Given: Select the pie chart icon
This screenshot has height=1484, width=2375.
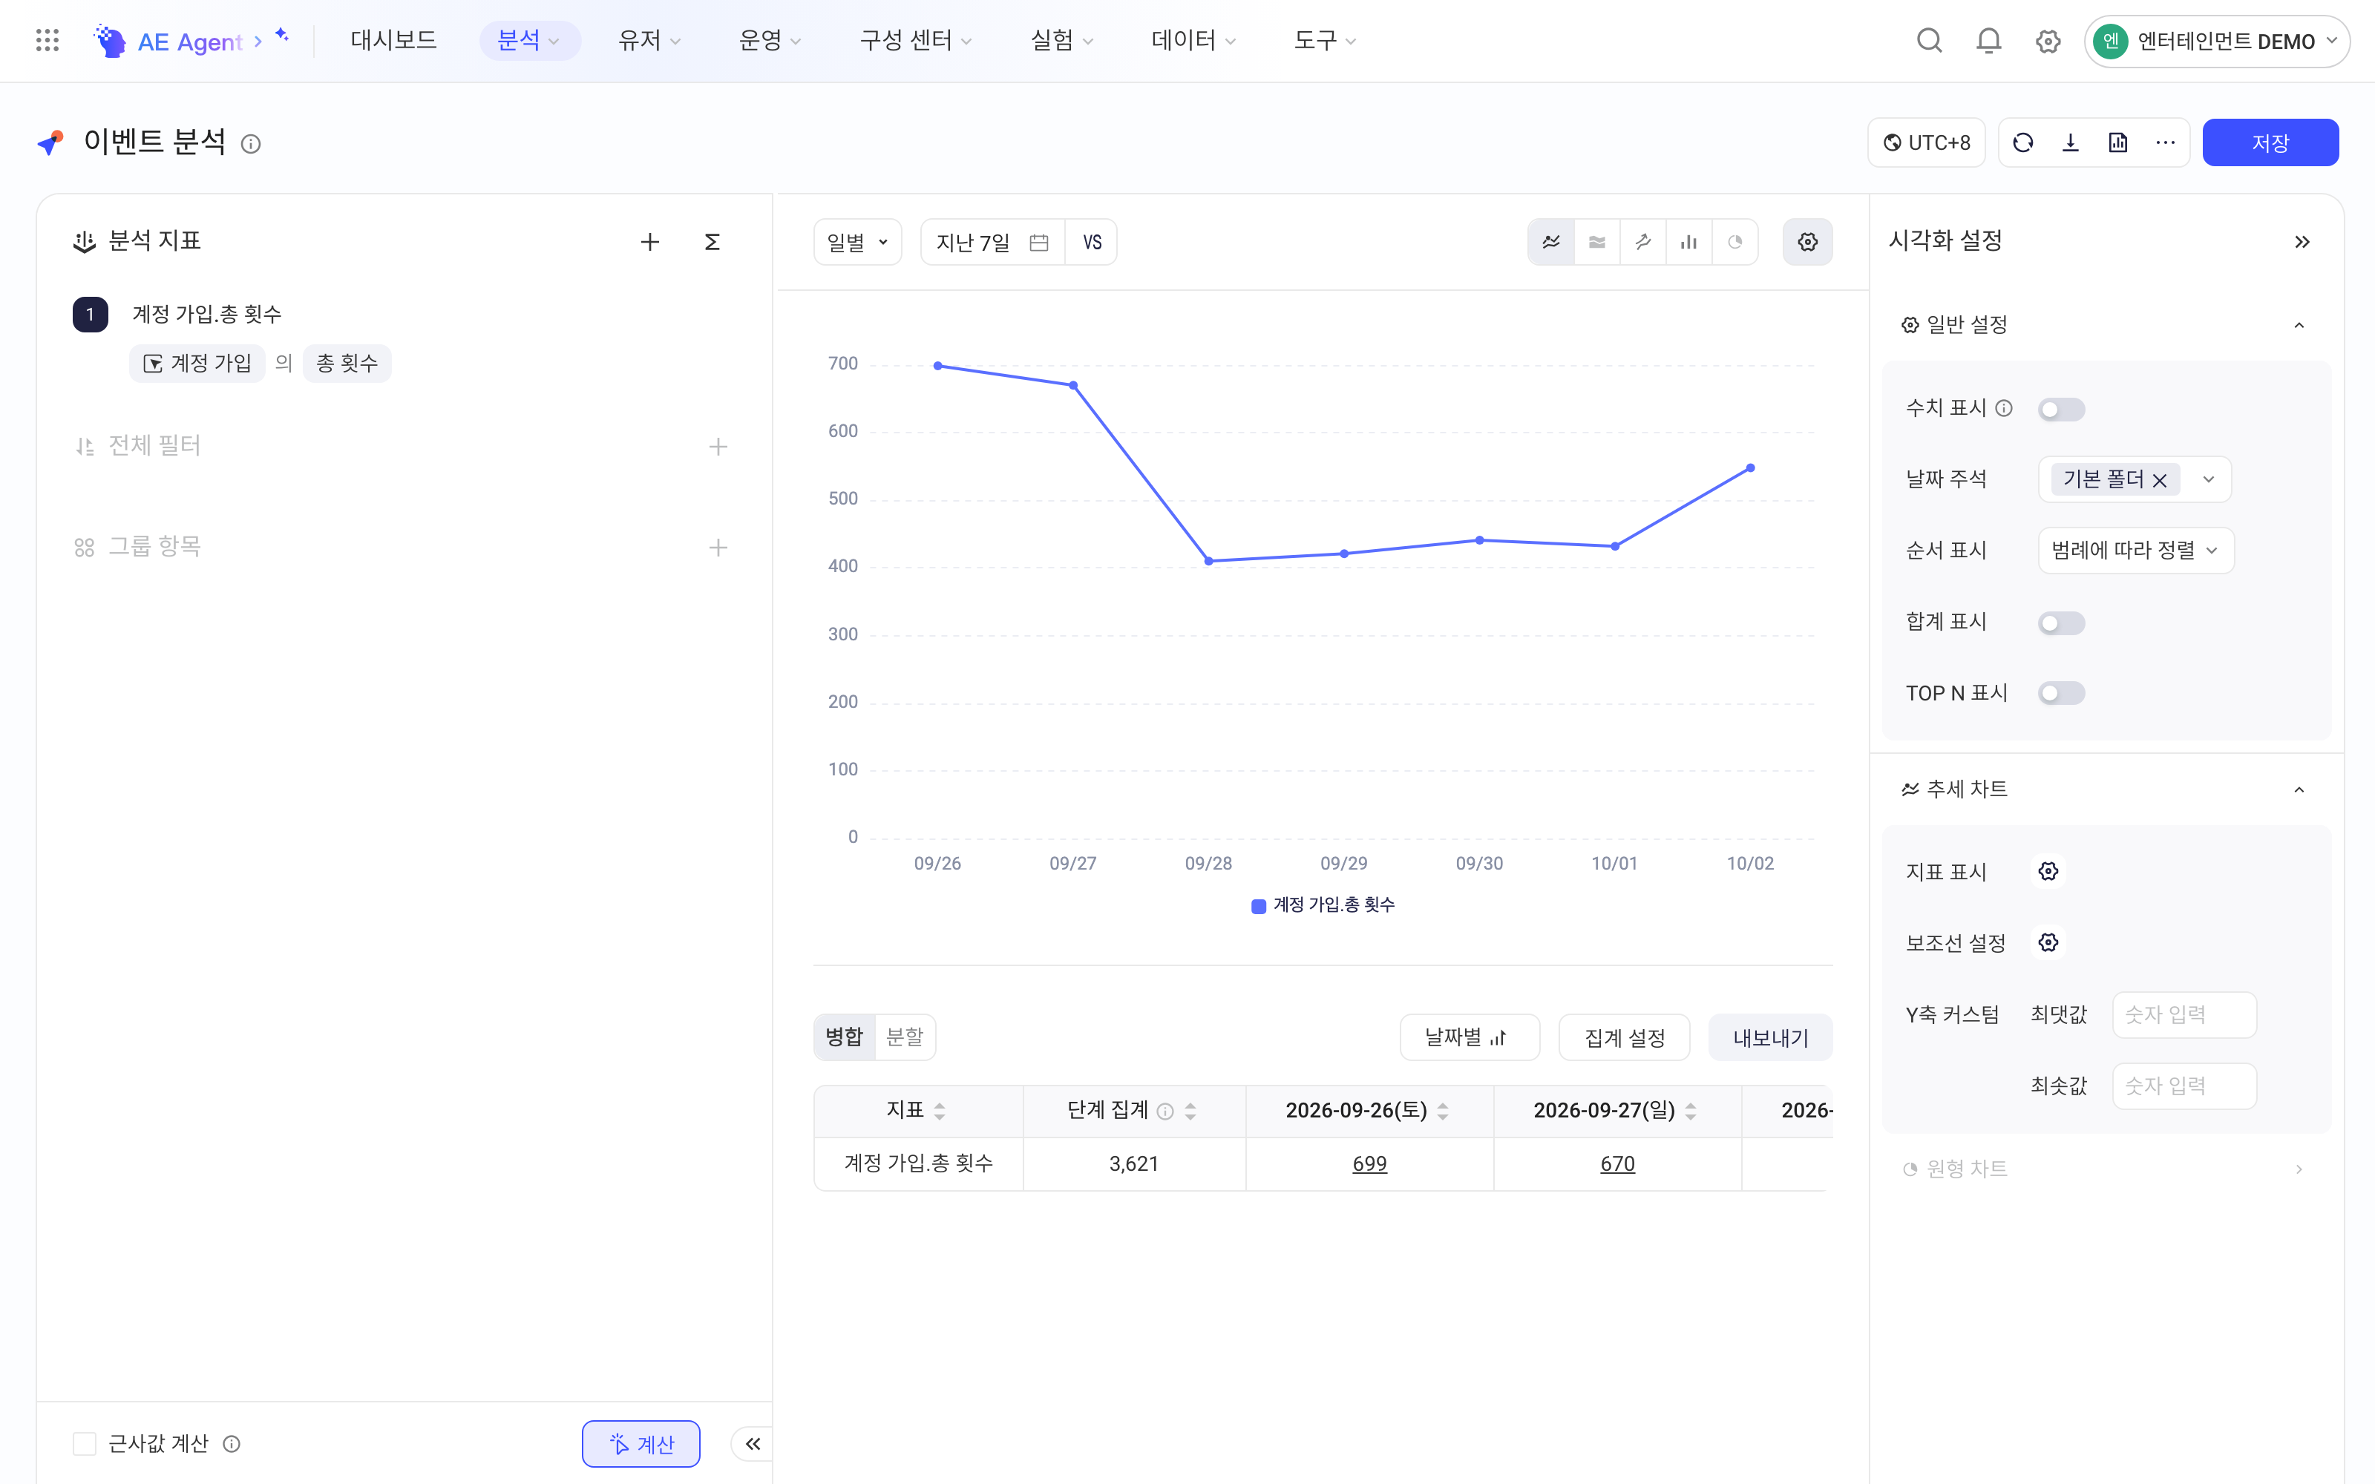Looking at the screenshot, I should pyautogui.click(x=1735, y=243).
